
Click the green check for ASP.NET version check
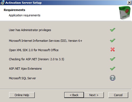[112, 59]
